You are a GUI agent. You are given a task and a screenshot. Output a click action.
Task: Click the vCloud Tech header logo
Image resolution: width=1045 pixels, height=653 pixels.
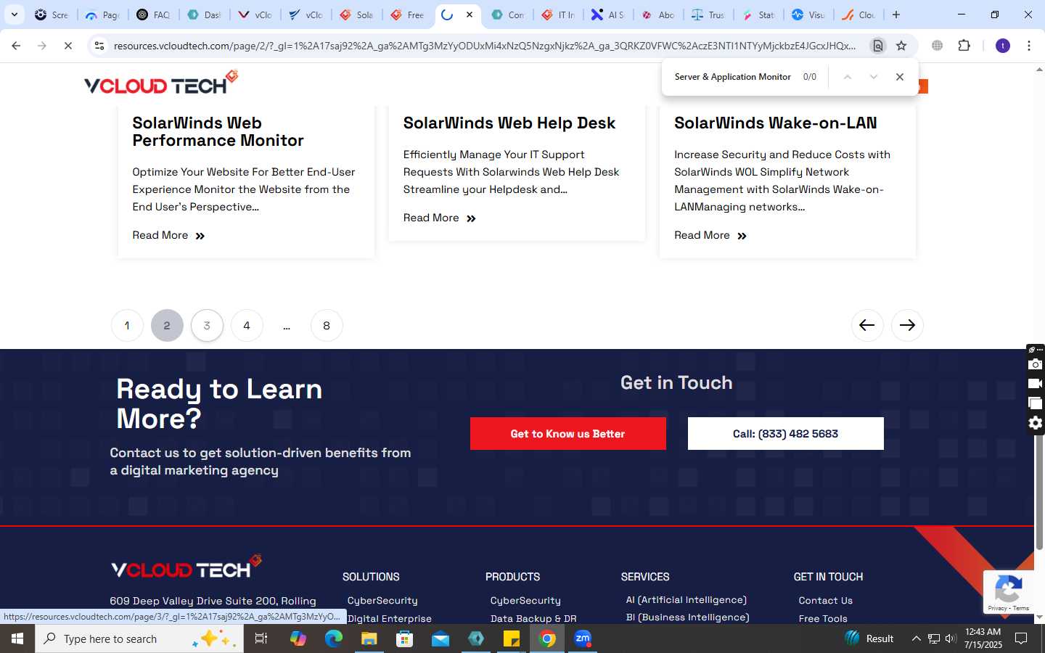tap(161, 82)
